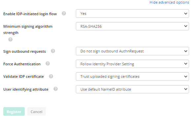Open the Trust uploaded signing certificates dropdown
This screenshot has height=120, width=193.
point(132,76)
